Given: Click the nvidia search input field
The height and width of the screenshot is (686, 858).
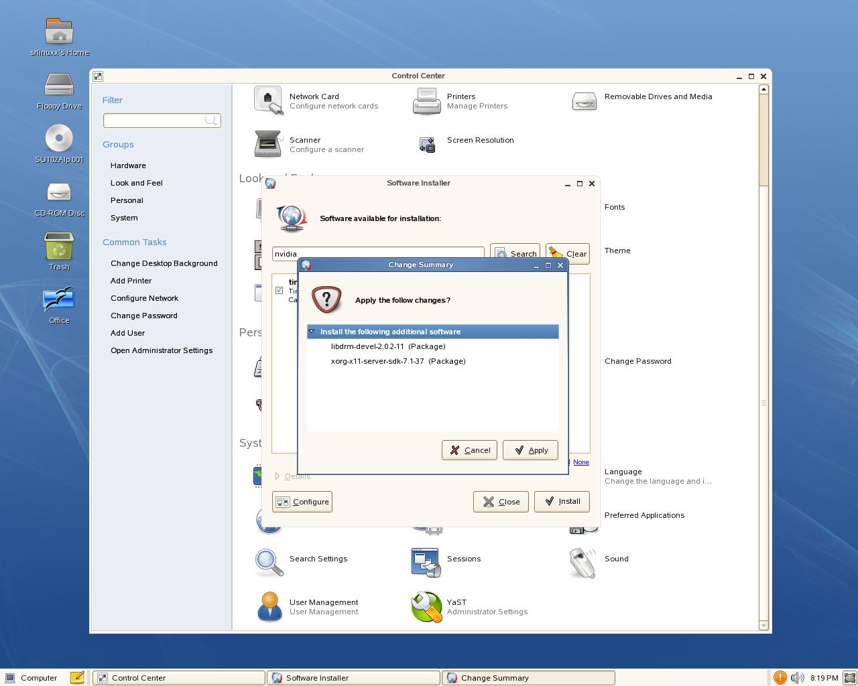Looking at the screenshot, I should pyautogui.click(x=378, y=254).
